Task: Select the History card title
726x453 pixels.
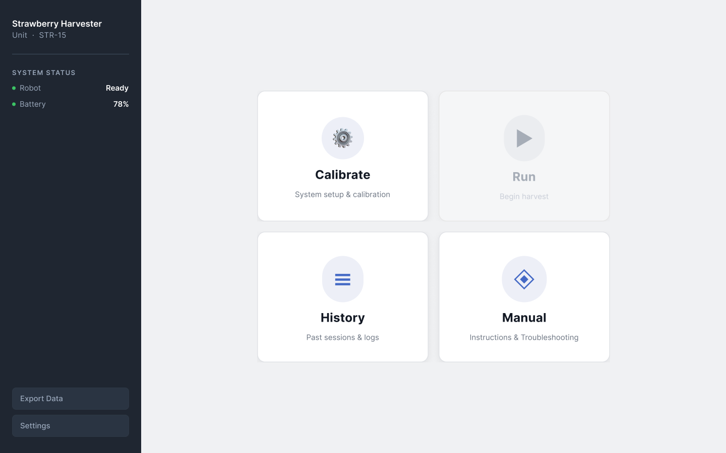Action: tap(343, 318)
